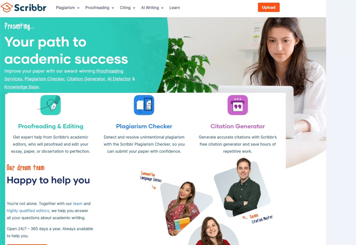This screenshot has height=245, width=356.
Task: Open the purple Citation Generator icon
Action: pyautogui.click(x=238, y=105)
